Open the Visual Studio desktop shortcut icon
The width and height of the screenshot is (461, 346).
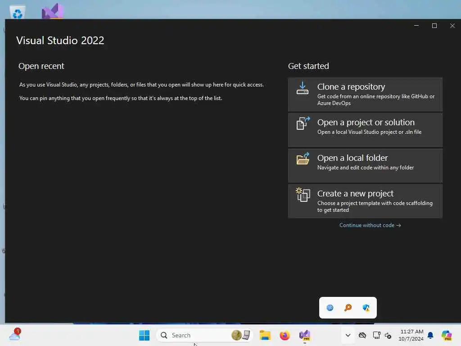click(52, 11)
